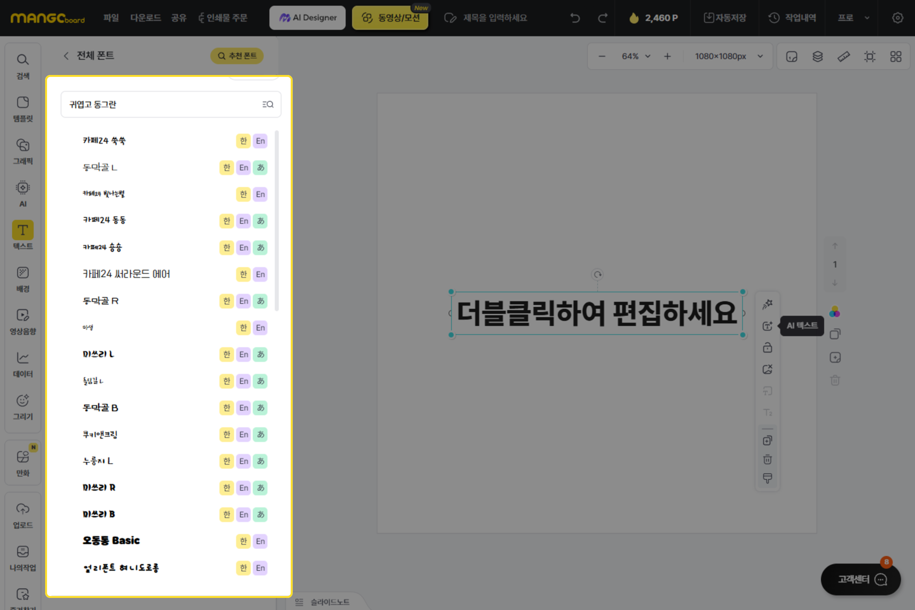Click the redo arrow in top bar
Image resolution: width=915 pixels, height=610 pixels.
pyautogui.click(x=602, y=18)
